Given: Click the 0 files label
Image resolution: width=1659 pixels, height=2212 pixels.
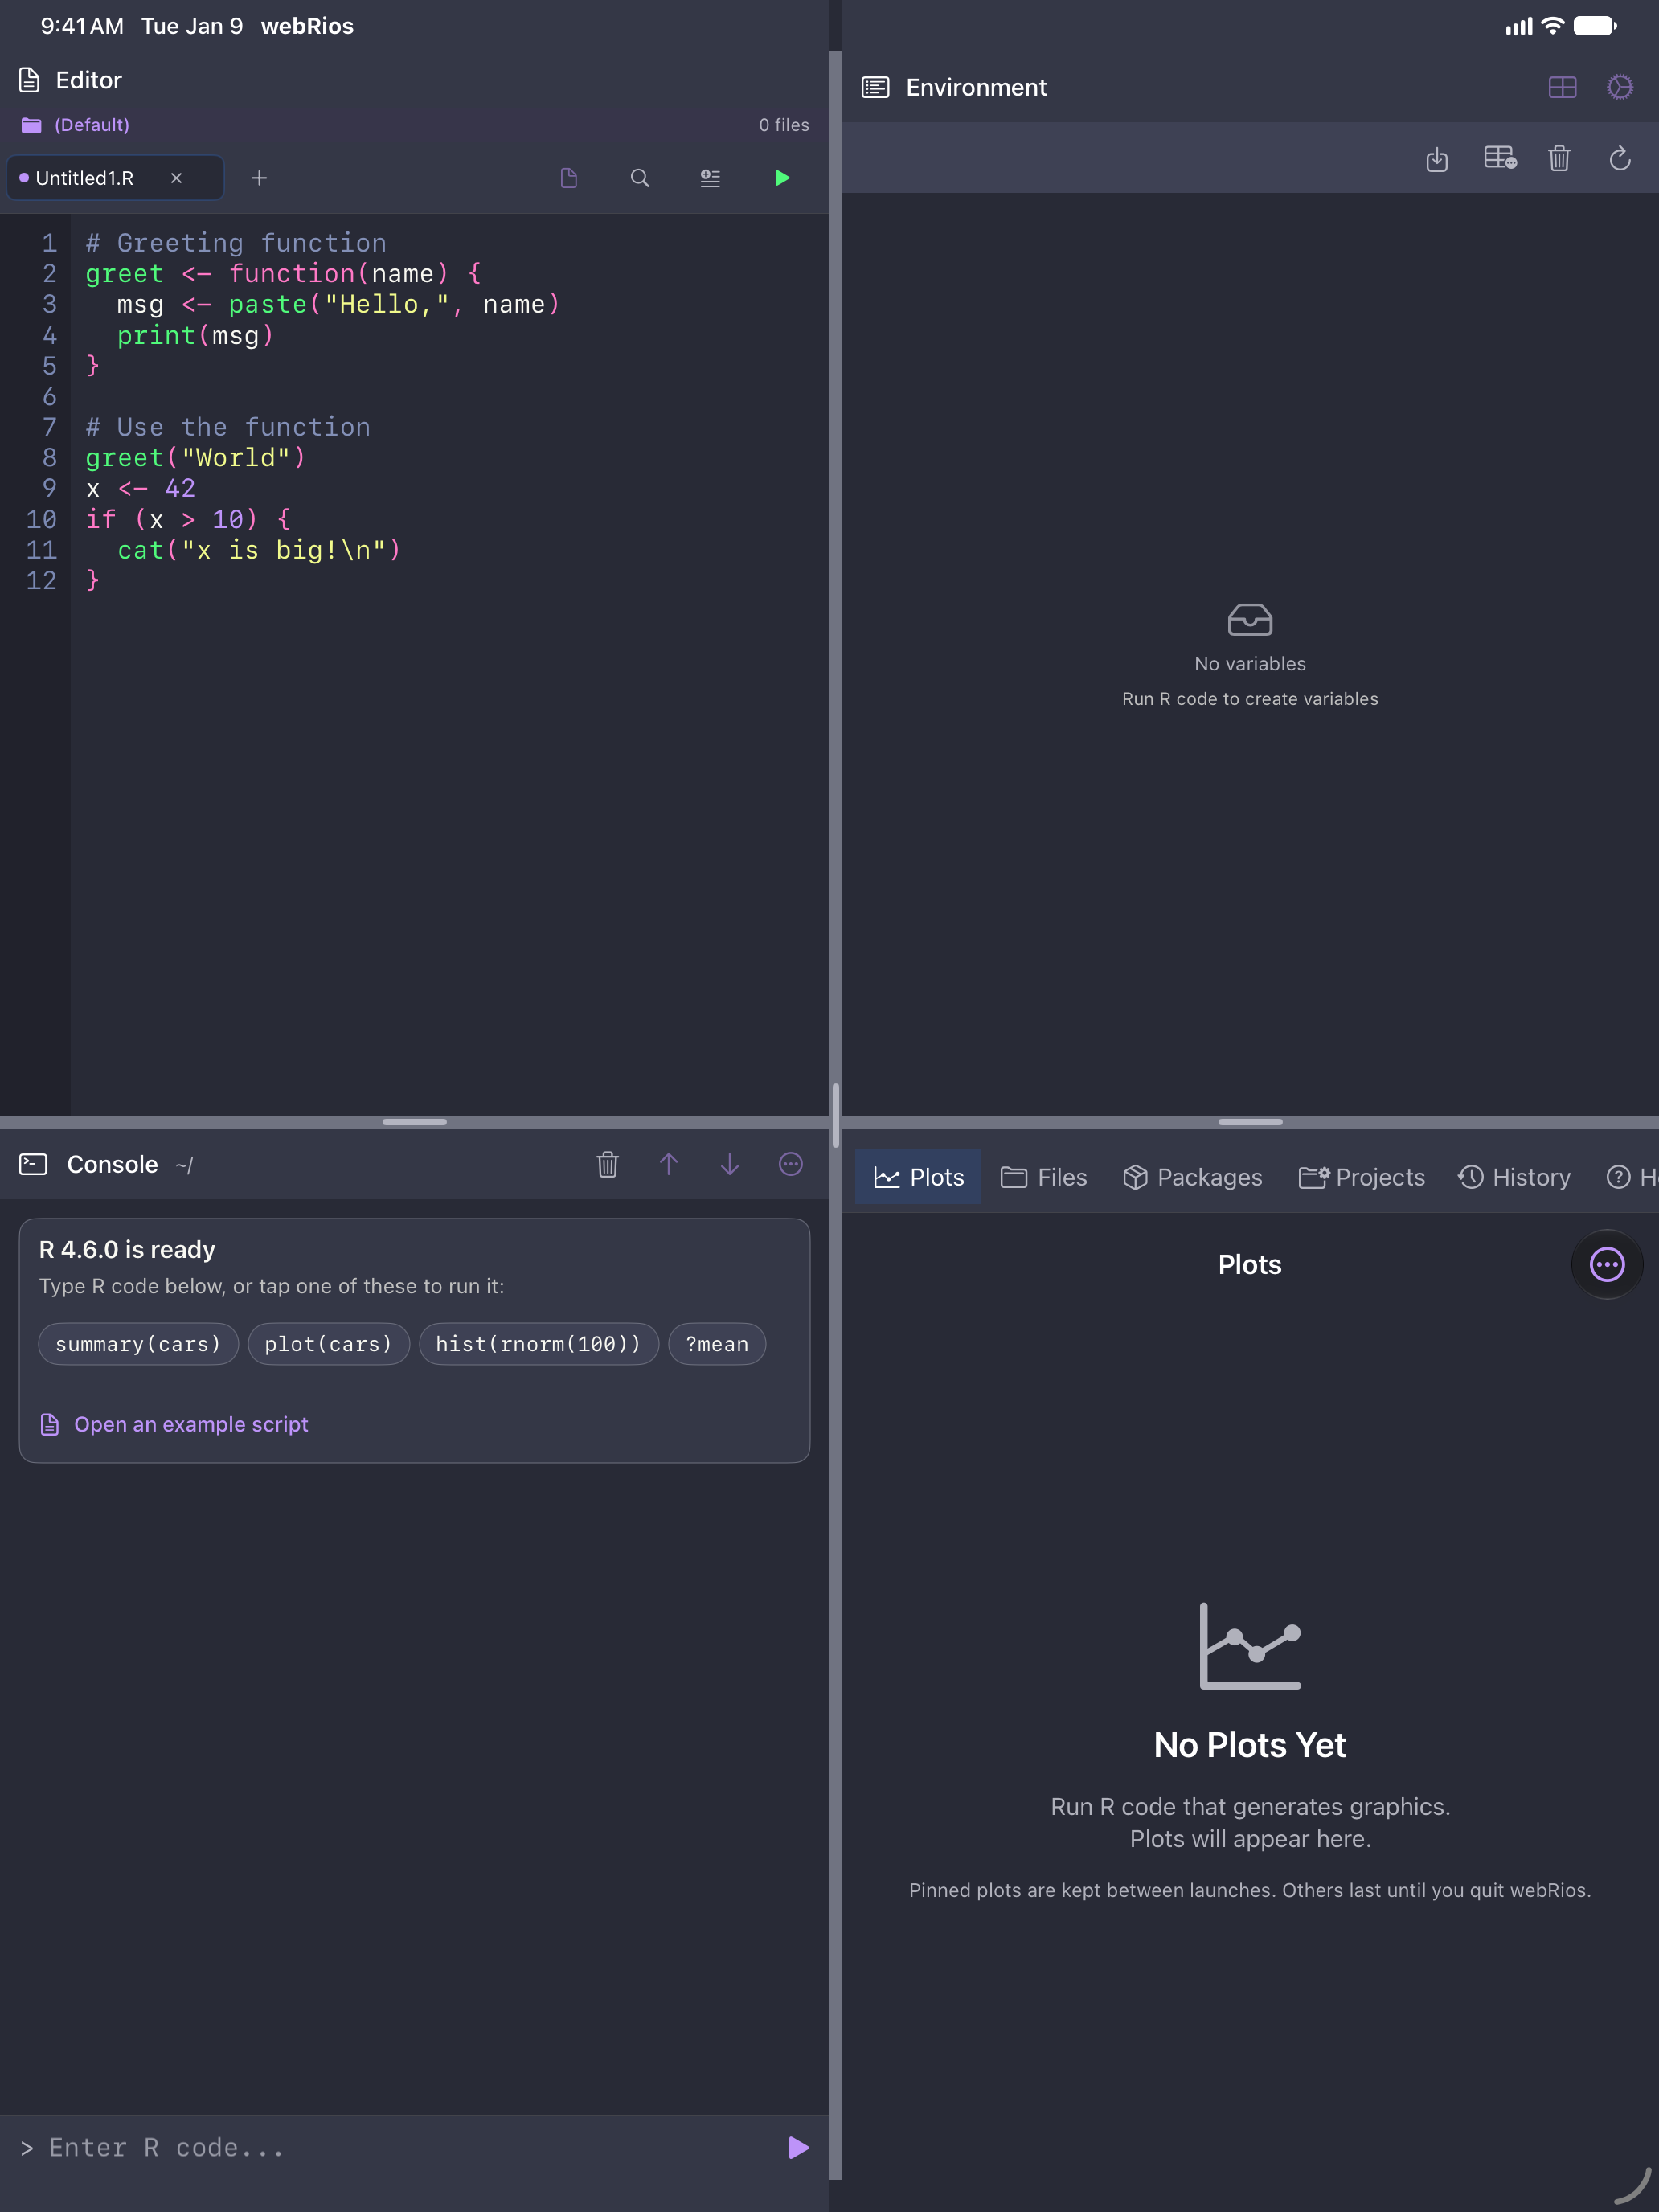Looking at the screenshot, I should pyautogui.click(x=784, y=125).
